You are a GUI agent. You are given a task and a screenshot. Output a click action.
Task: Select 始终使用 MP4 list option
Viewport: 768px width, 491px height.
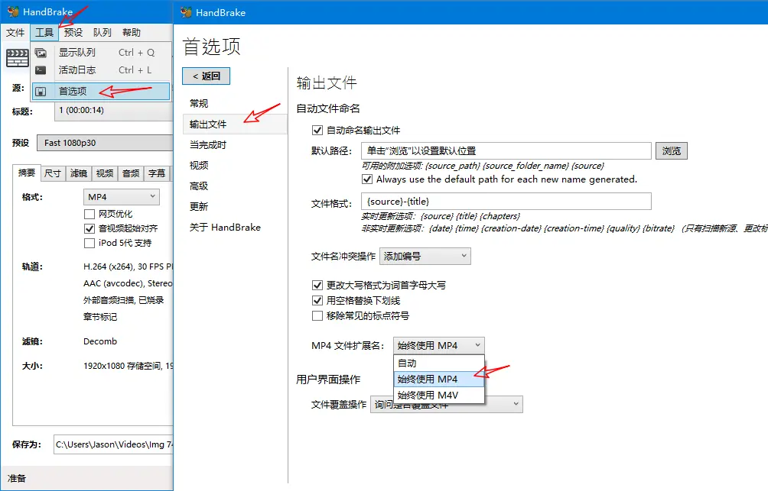coord(439,379)
